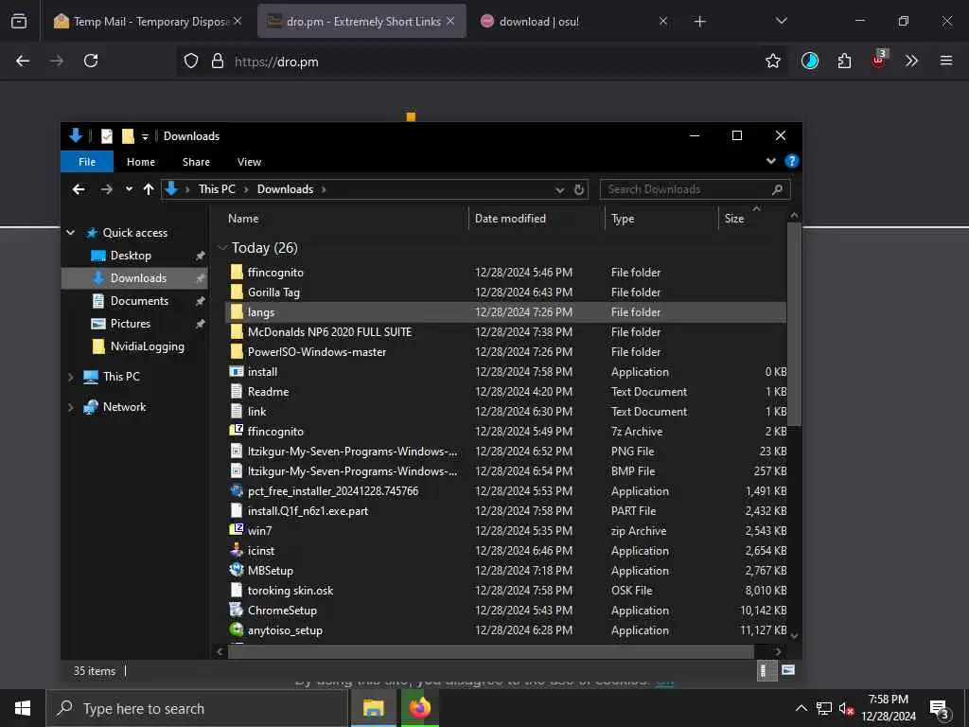The image size is (969, 727).
Task: Open recent locations dropdown in Explorer
Action: (129, 189)
